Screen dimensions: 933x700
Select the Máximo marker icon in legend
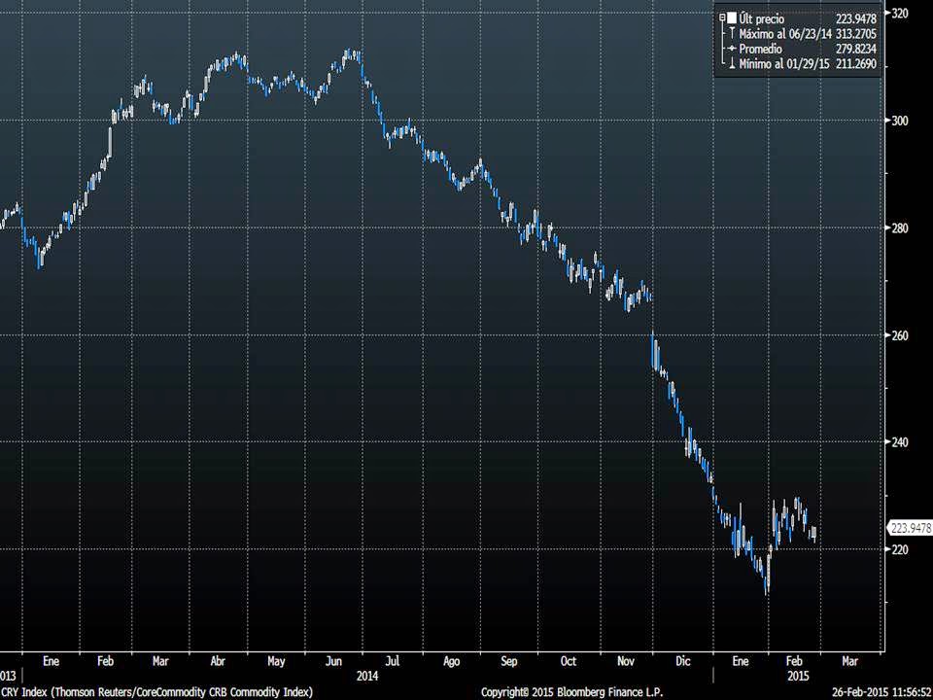click(731, 33)
